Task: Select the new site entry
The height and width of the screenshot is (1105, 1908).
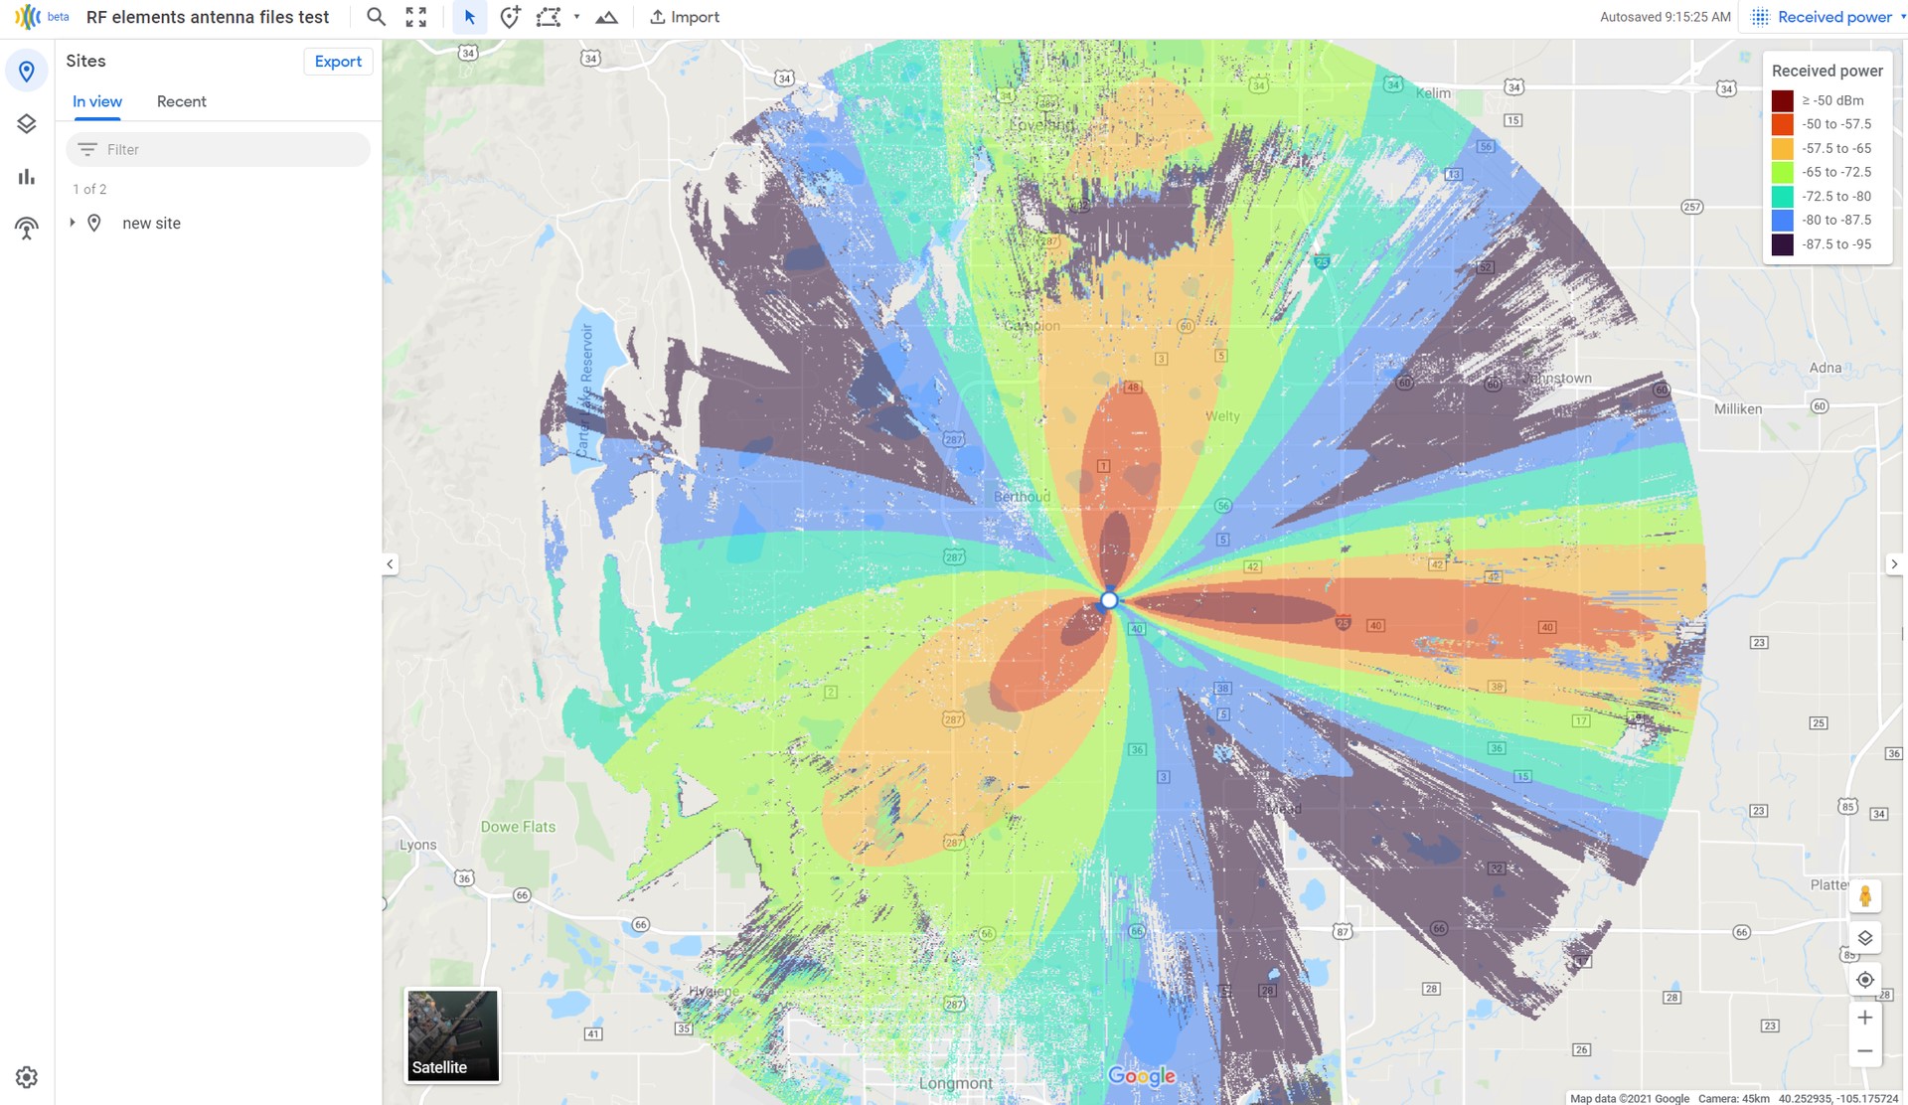Action: [x=151, y=224]
